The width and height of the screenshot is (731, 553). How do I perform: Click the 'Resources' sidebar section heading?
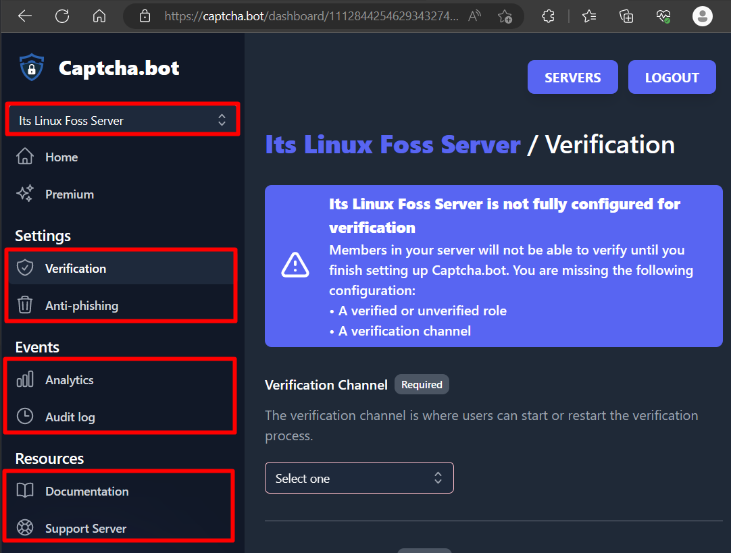coord(49,458)
